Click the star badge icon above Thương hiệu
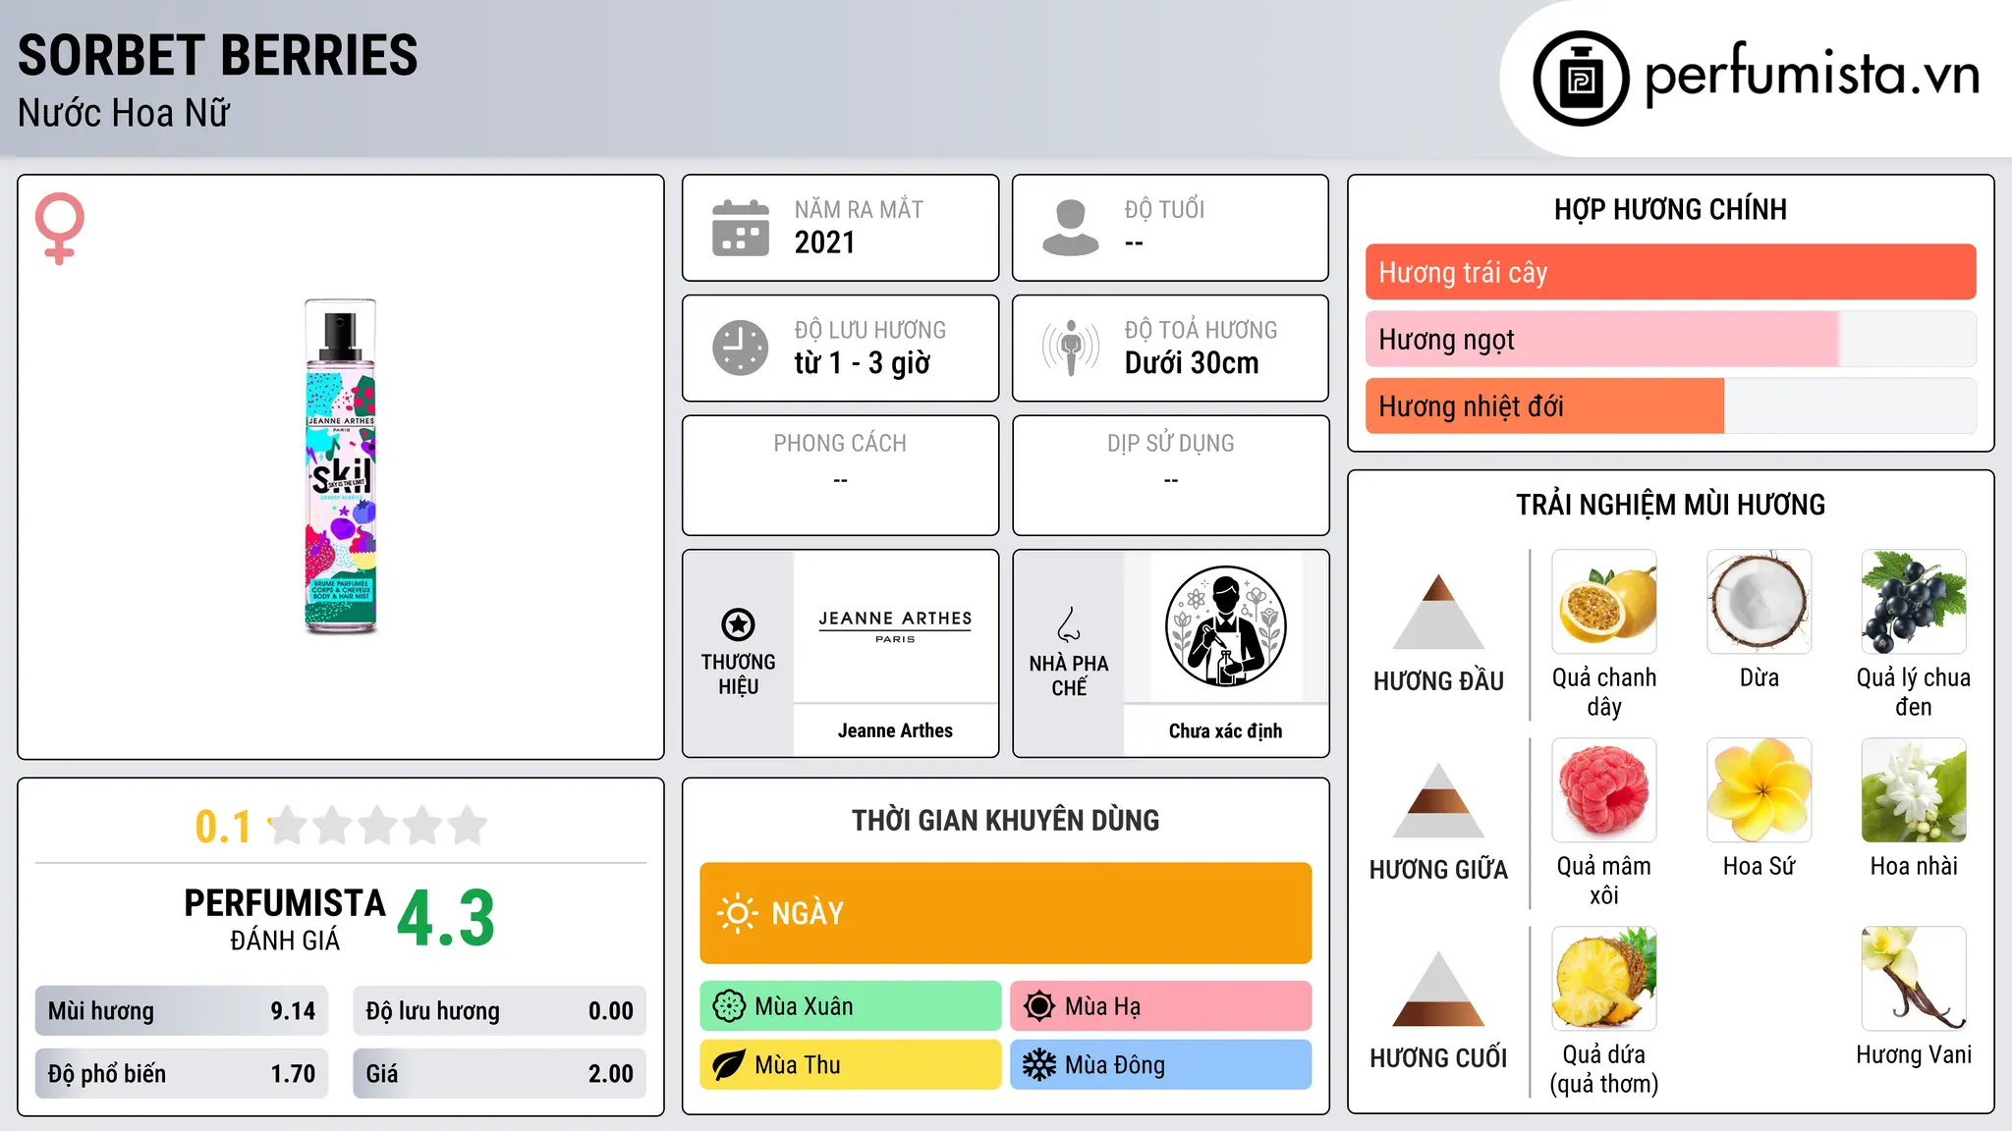Viewport: 2012px width, 1131px height. tap(738, 624)
